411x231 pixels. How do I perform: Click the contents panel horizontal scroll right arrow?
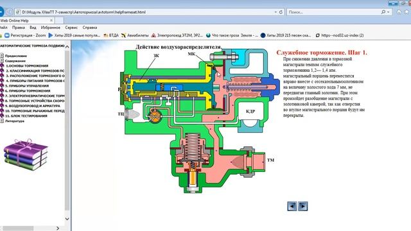pyautogui.click(x=58, y=228)
